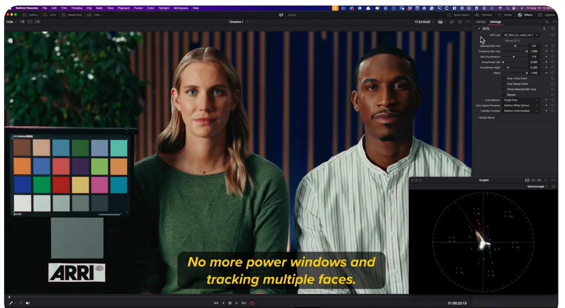Enable the Hue v Hue Chart checkbox

[x=504, y=78]
